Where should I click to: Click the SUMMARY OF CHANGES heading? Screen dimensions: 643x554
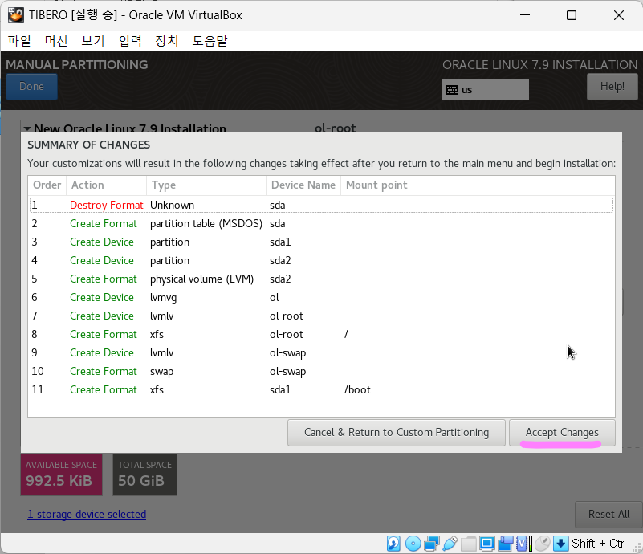(x=88, y=145)
